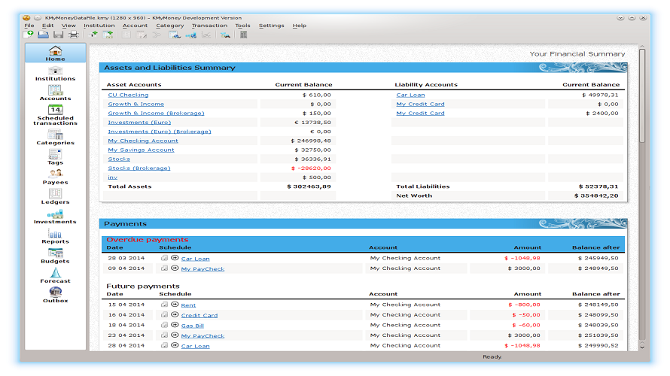Viewport: 670px width, 376px height.
Task: Click the Categories sidebar icon
Action: [55, 136]
